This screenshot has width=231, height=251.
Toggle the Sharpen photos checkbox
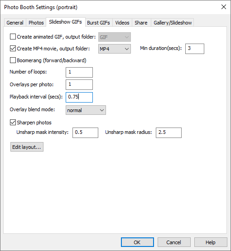[13, 123]
